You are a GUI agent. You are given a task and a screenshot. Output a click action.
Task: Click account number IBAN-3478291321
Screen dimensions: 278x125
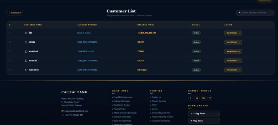(x=86, y=51)
